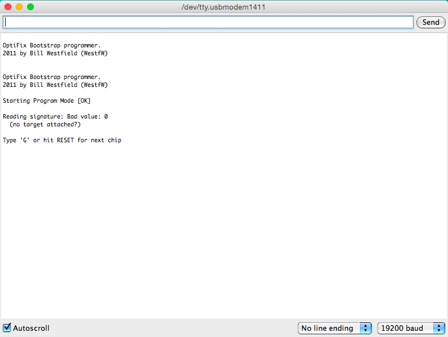Click "Type 'G' or hit RESET" line
The width and height of the screenshot is (448, 337).
(62, 140)
